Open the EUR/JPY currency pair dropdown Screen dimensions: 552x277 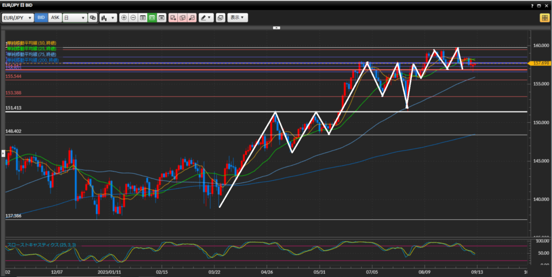pos(18,18)
